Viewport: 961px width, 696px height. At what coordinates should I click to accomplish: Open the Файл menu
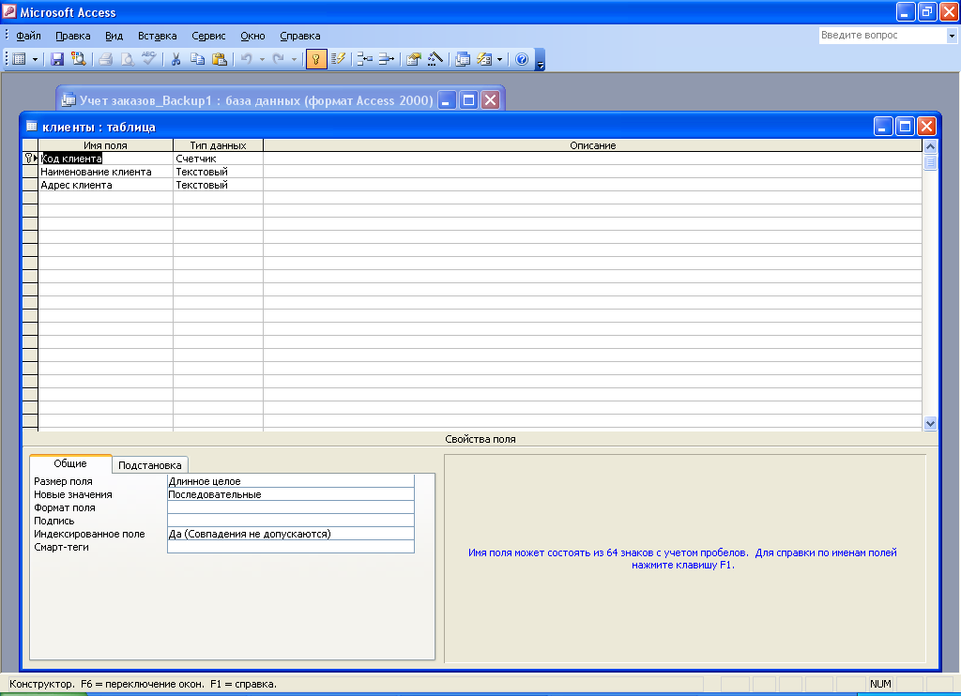tap(28, 37)
